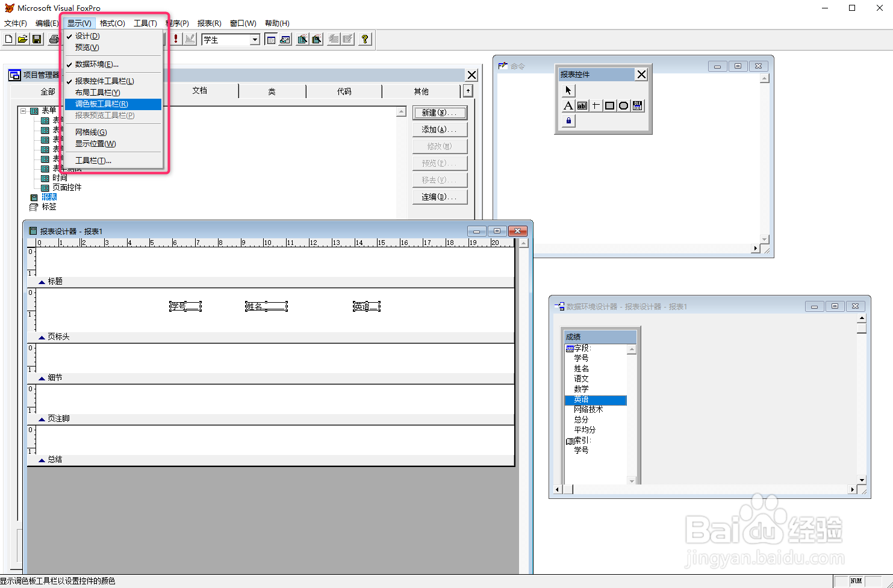Screen dimensions: 893x588
Task: Open the Help icon on the main toolbar
Action: coord(365,39)
